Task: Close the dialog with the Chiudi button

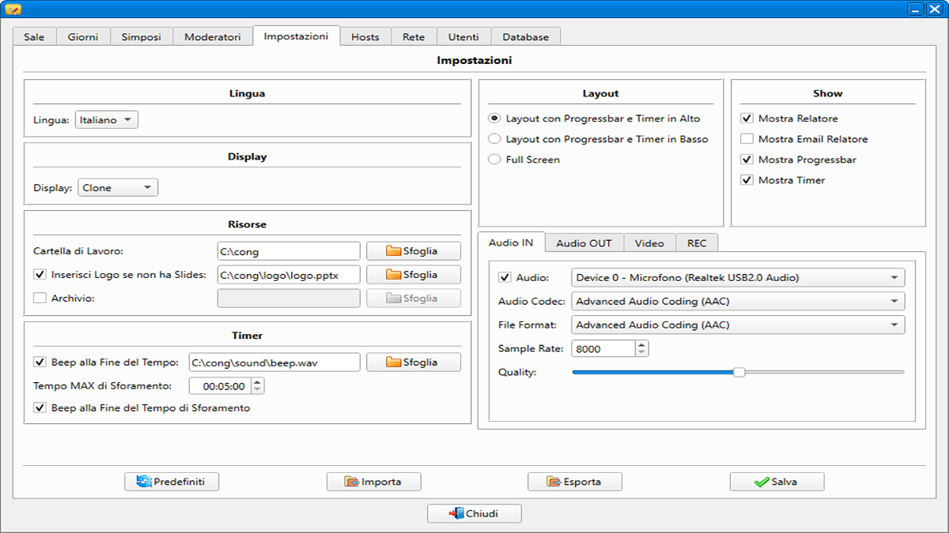Action: (x=475, y=513)
